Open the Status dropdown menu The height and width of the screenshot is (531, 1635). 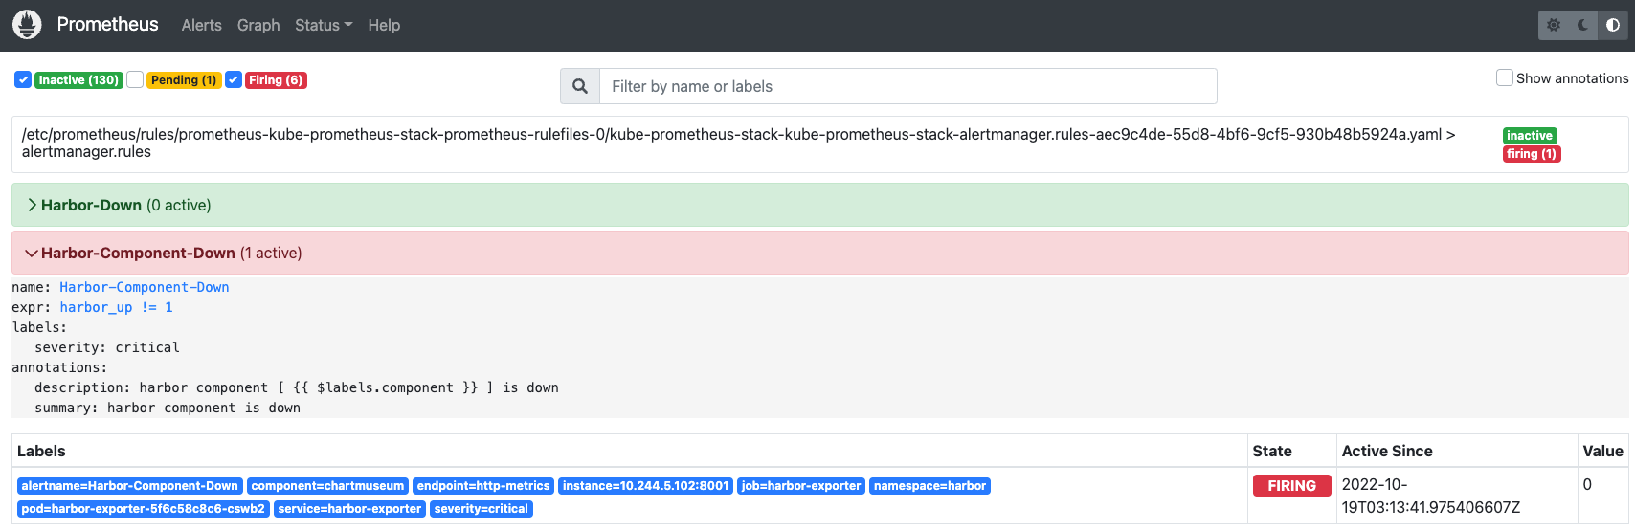(324, 25)
